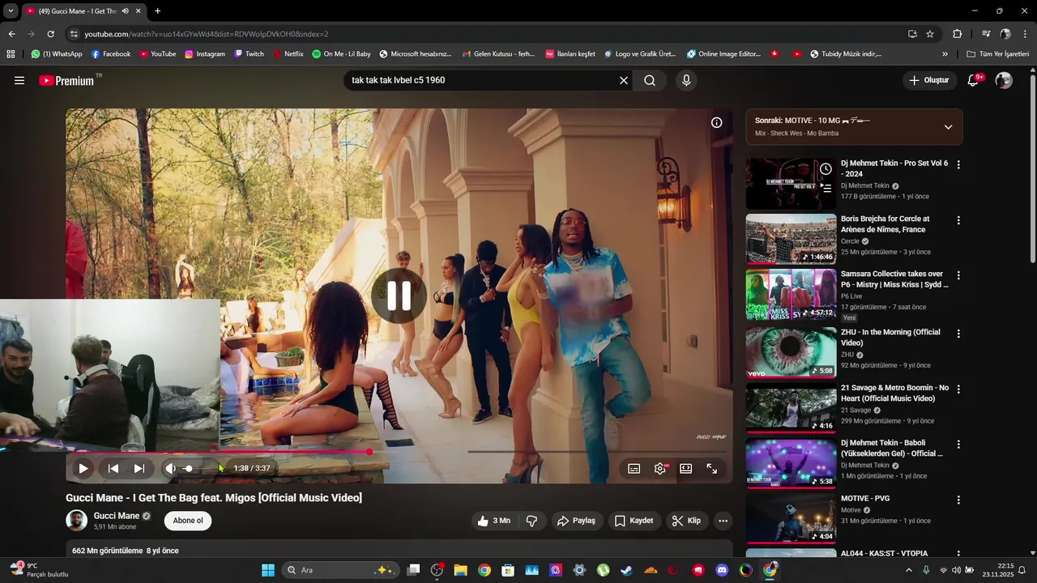Subscribe using the Abone ol button
The height and width of the screenshot is (583, 1037).
188,521
